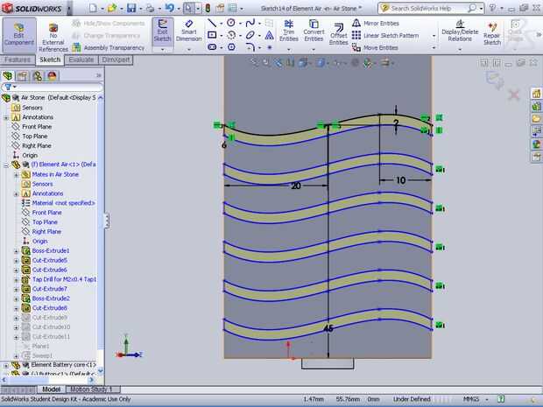Open Exit Sketch dropdown arrow

pos(162,49)
